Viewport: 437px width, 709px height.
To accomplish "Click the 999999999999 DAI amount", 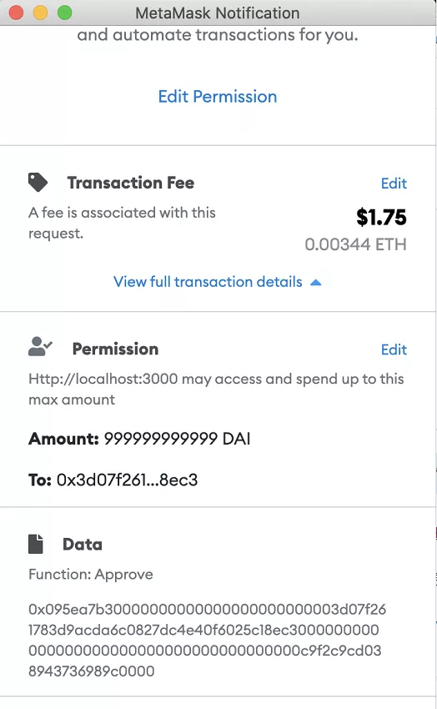I will 177,439.
